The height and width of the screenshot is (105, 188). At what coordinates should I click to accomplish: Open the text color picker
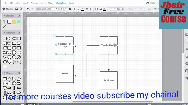[x=83, y=9]
